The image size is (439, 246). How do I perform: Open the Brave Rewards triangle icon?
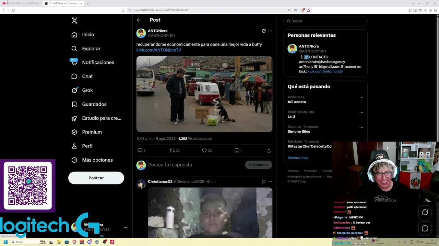(309, 10)
